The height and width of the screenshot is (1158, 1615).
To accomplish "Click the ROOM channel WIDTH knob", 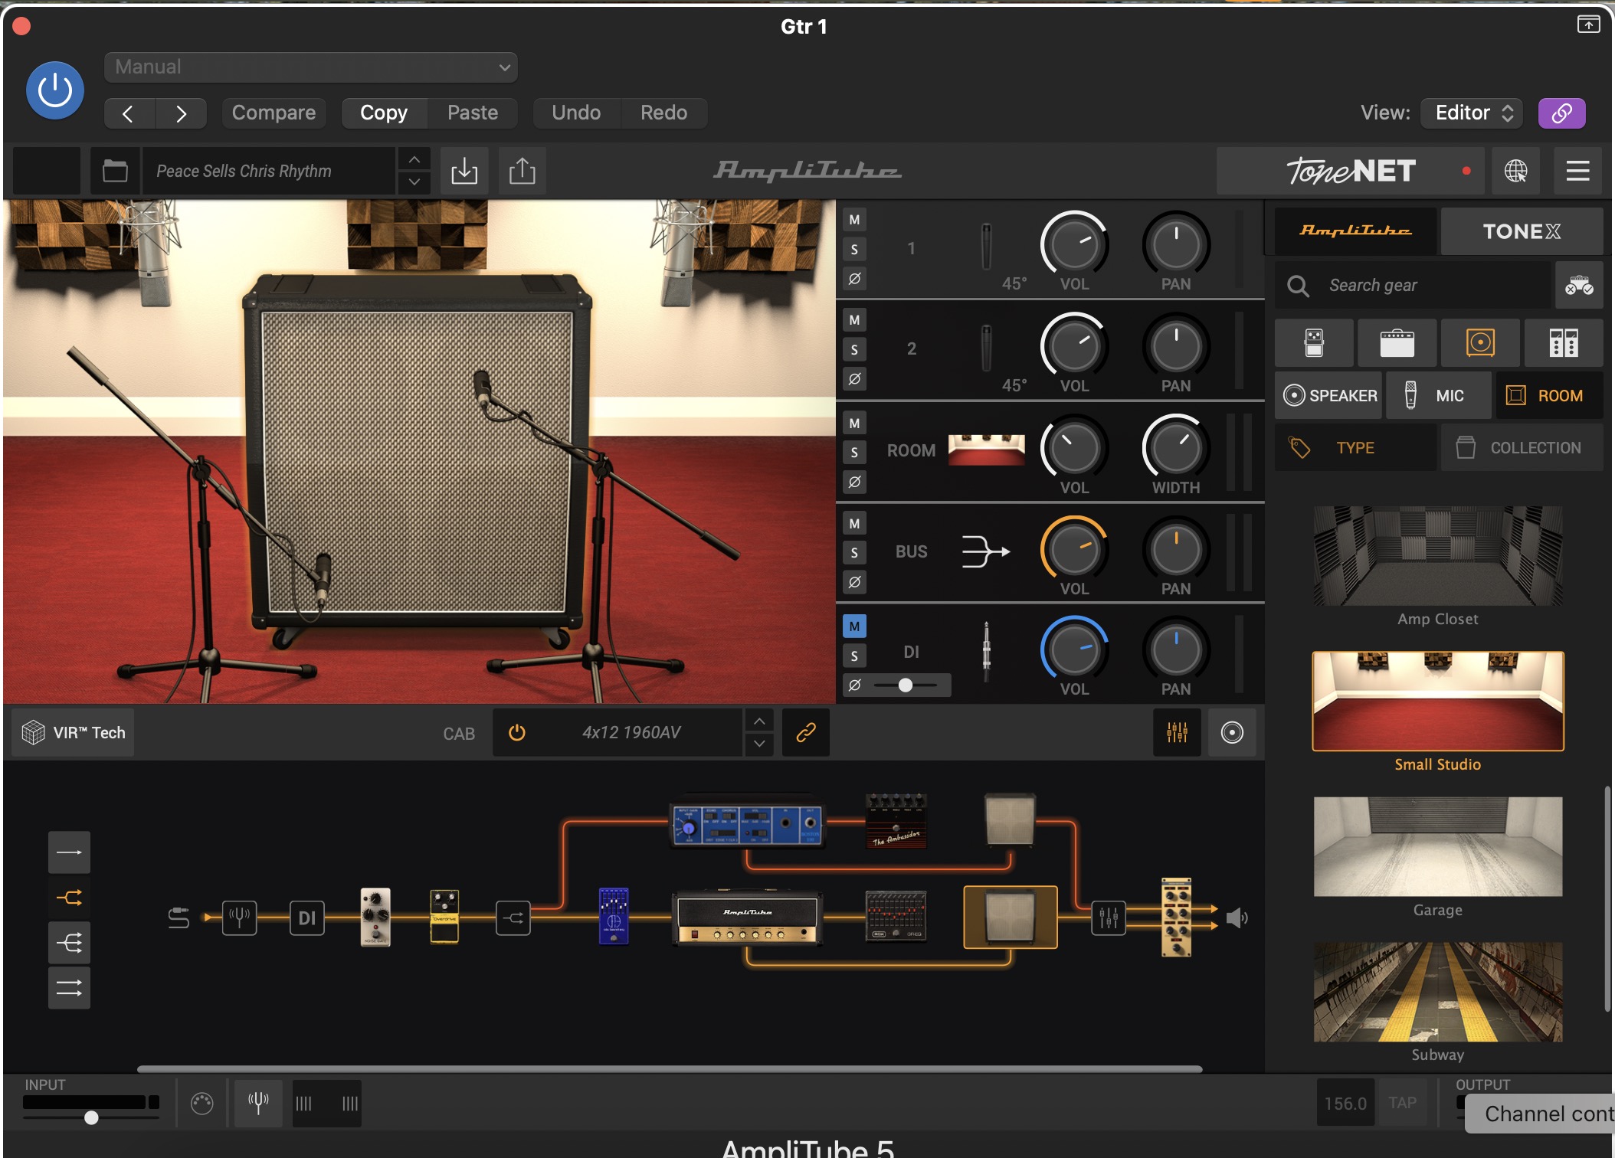I will pyautogui.click(x=1176, y=449).
